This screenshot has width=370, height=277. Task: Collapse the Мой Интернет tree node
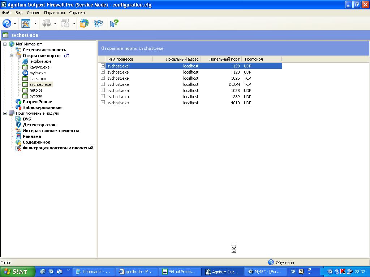tap(5, 44)
